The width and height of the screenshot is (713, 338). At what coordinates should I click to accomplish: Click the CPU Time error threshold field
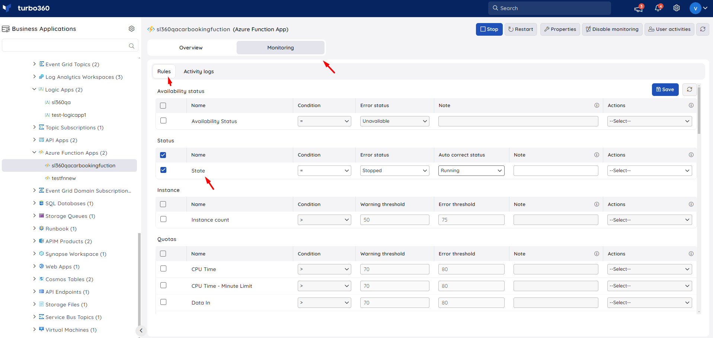coord(471,269)
